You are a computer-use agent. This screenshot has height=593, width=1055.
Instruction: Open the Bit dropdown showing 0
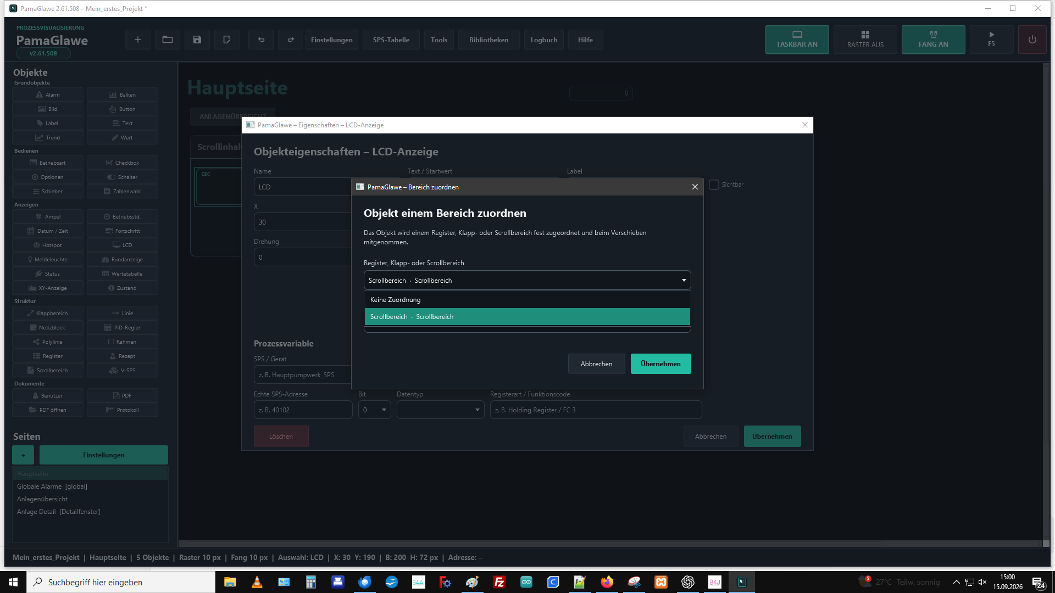(374, 410)
